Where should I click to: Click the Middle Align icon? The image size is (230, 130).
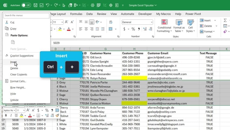tap(86, 22)
